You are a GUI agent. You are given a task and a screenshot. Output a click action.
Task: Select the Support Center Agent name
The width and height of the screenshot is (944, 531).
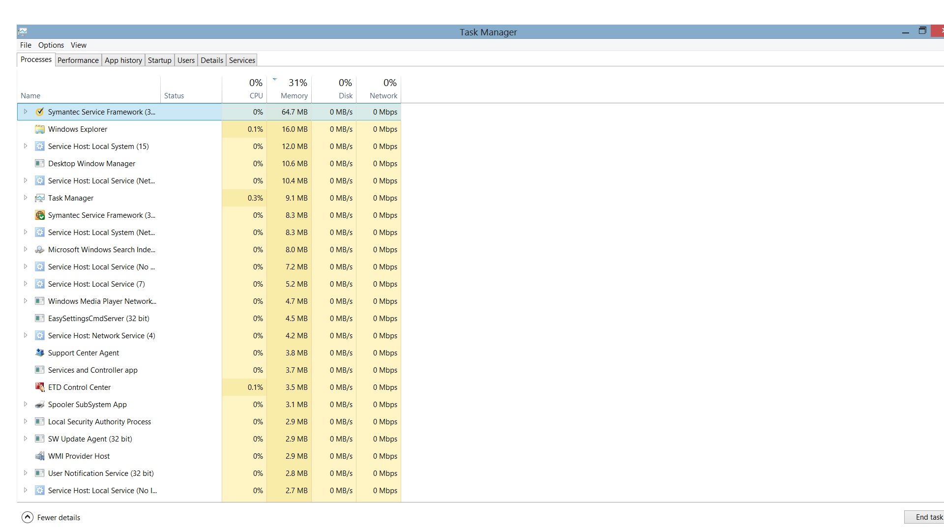(84, 353)
